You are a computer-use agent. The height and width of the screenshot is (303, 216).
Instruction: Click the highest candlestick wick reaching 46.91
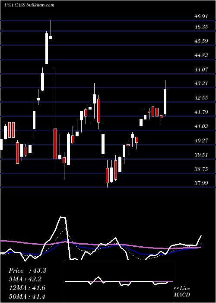point(51,29)
